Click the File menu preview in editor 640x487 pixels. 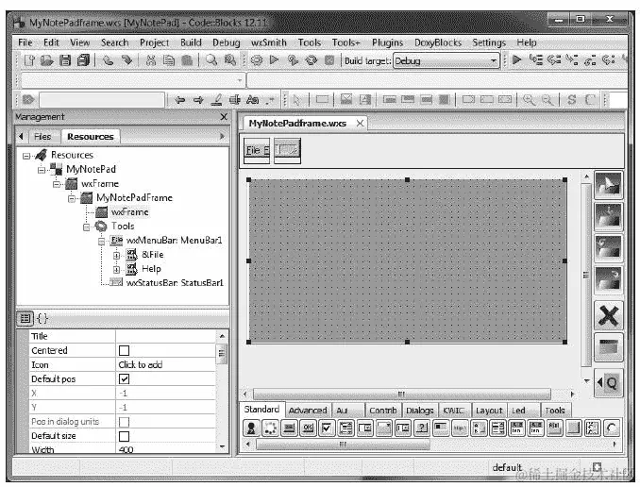pyautogui.click(x=257, y=151)
